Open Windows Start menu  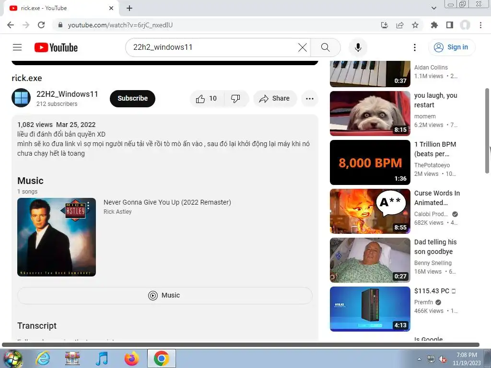tap(12, 358)
